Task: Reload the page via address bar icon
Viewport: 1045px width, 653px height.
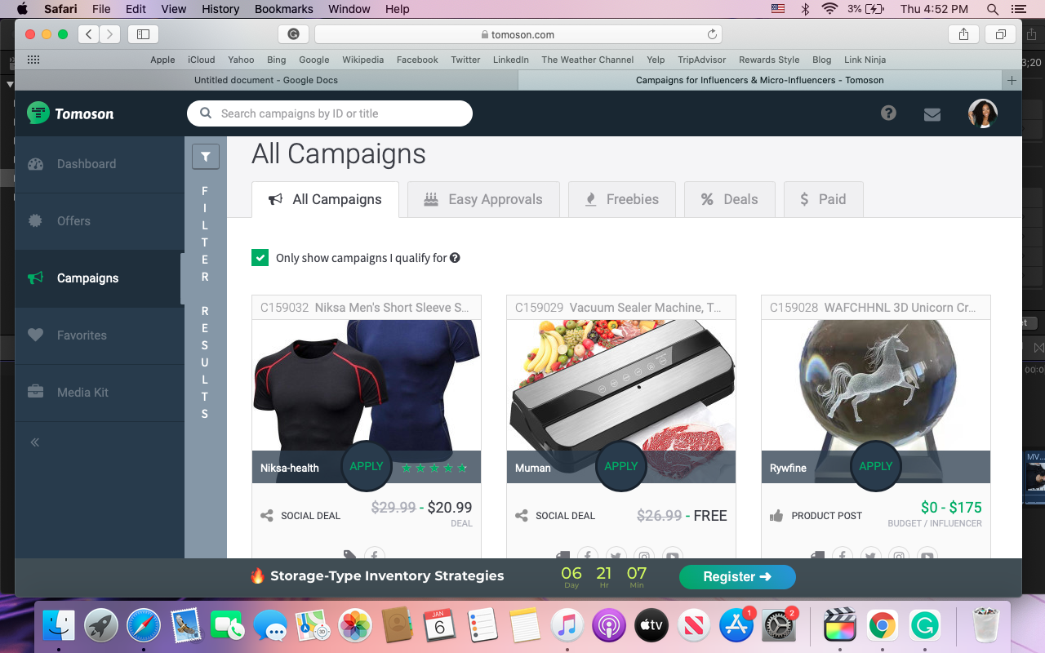Action: pyautogui.click(x=712, y=34)
